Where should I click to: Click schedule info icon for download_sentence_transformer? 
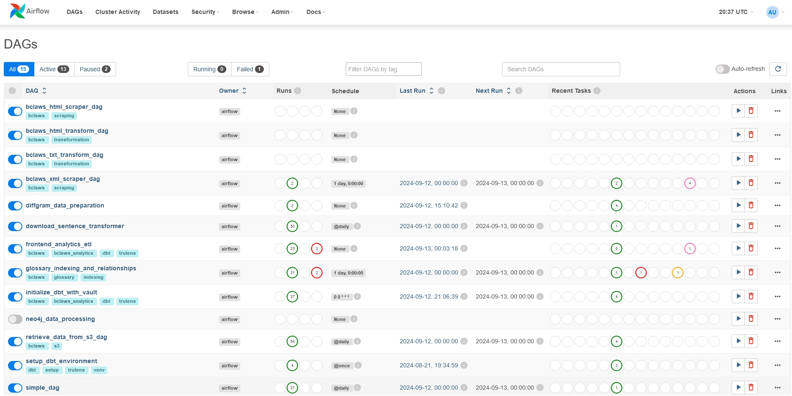357,226
